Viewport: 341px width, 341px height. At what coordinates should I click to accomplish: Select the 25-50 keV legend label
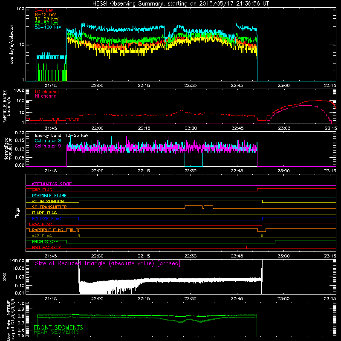tap(46, 23)
